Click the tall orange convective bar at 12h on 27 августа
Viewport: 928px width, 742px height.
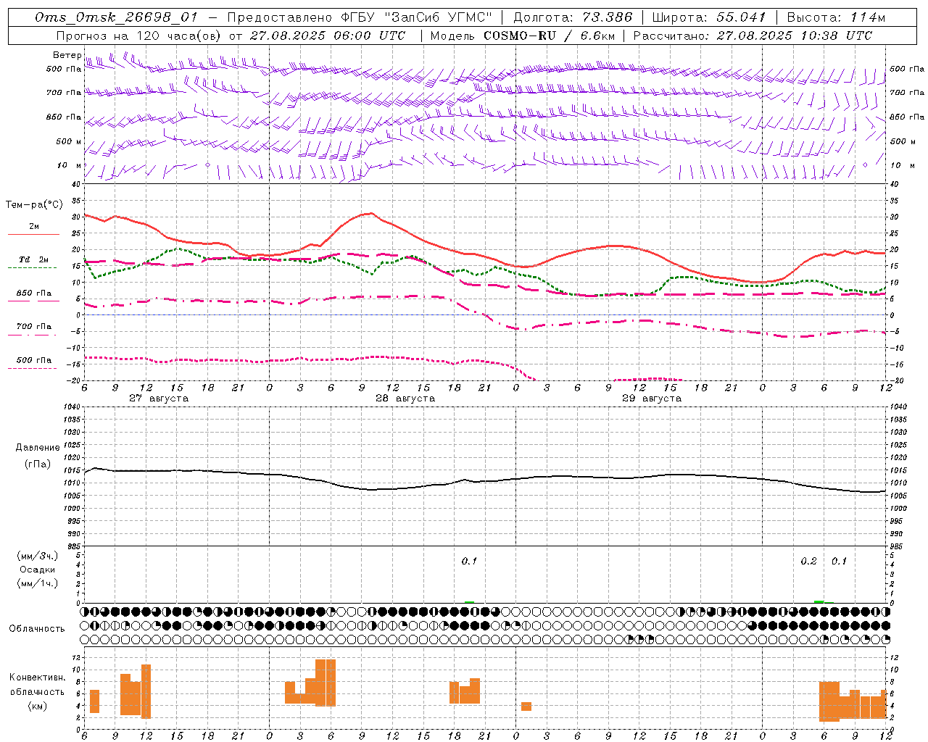(x=146, y=691)
